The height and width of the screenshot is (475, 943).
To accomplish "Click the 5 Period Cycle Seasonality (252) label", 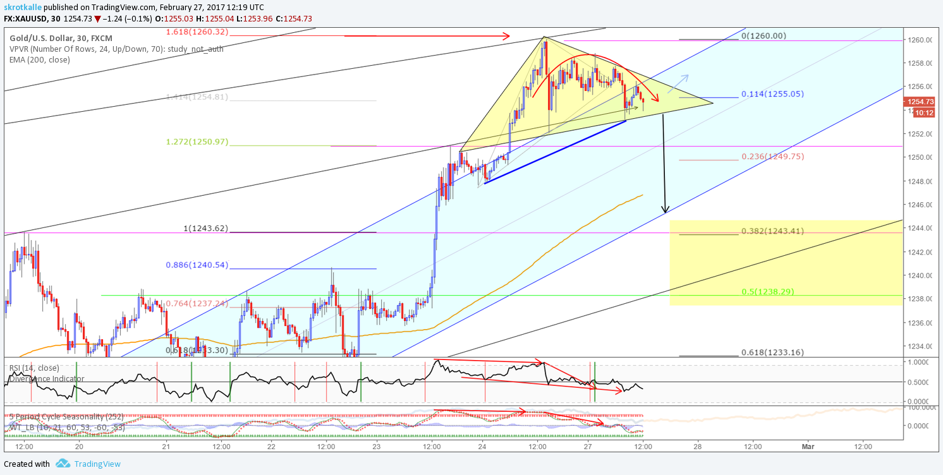I will point(66,417).
